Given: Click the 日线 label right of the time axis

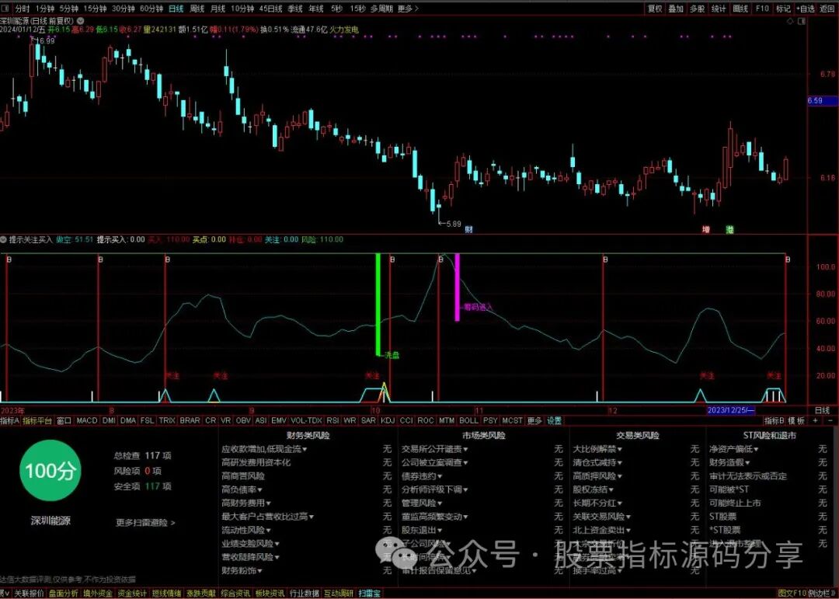Looking at the screenshot, I should point(822,410).
